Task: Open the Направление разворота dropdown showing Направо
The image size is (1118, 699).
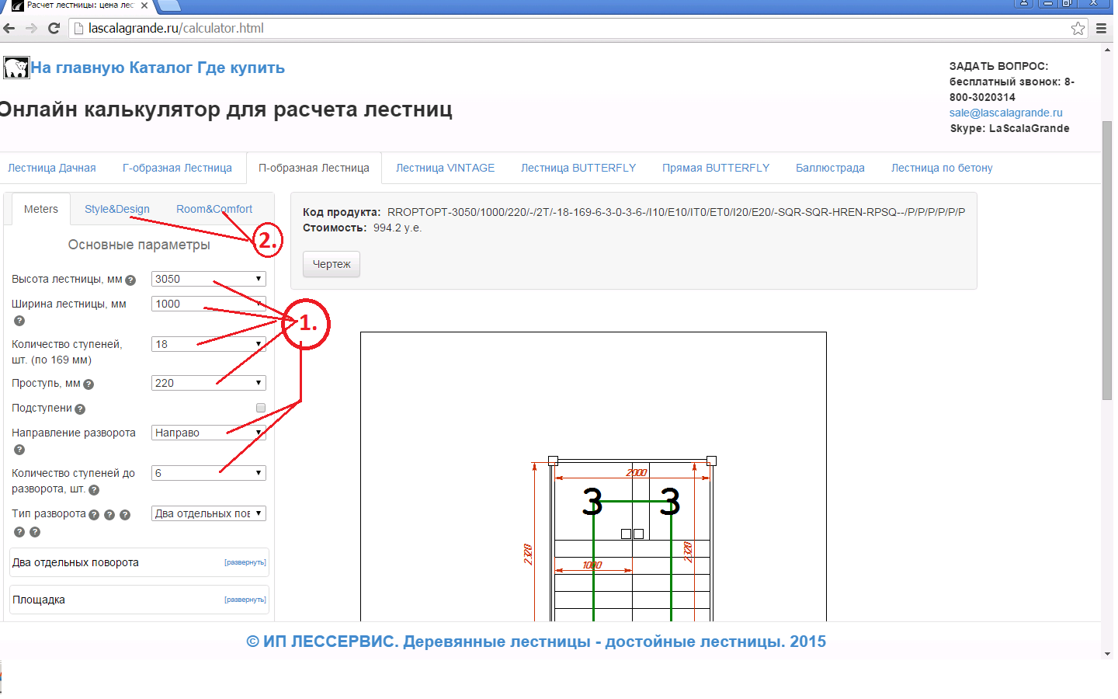Action: point(209,433)
